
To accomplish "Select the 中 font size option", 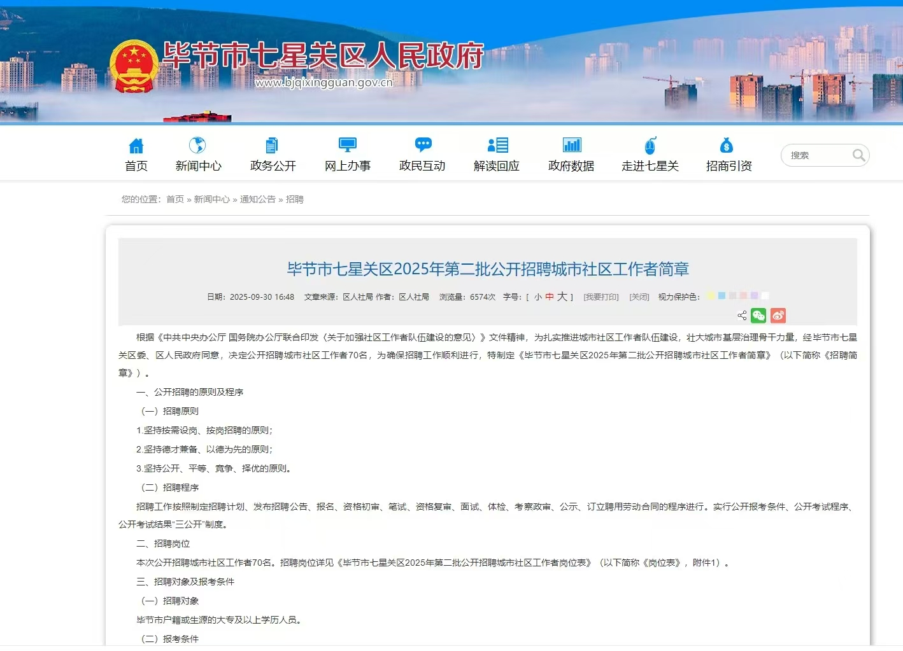I will coord(549,296).
